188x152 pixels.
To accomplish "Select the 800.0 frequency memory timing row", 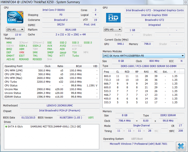I will tap(141, 76).
